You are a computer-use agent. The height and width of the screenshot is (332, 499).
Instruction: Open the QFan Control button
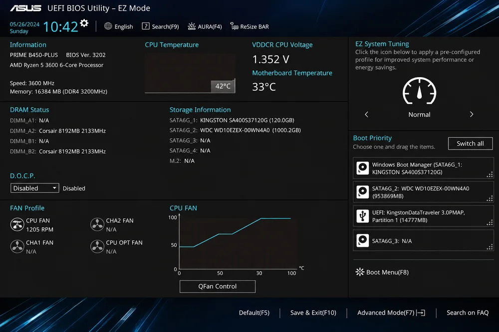218,286
